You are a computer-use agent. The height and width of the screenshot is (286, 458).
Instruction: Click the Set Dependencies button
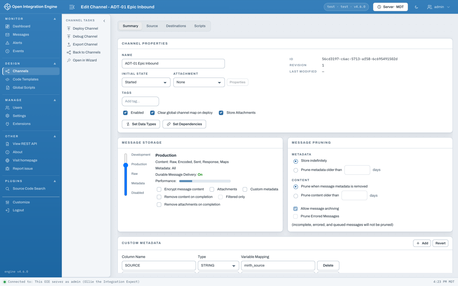(x=184, y=124)
